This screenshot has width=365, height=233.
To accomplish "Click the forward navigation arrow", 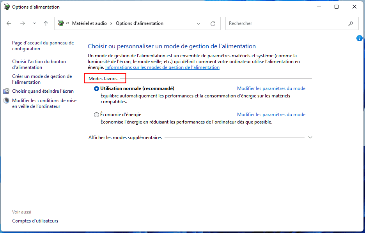I will point(23,23).
